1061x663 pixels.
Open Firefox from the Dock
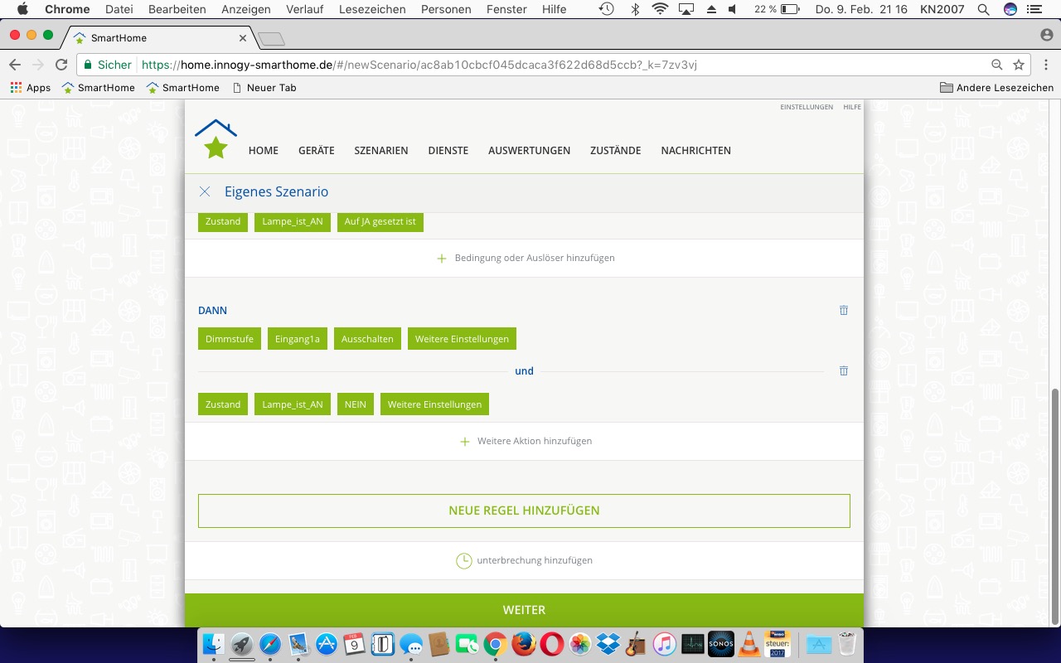523,644
